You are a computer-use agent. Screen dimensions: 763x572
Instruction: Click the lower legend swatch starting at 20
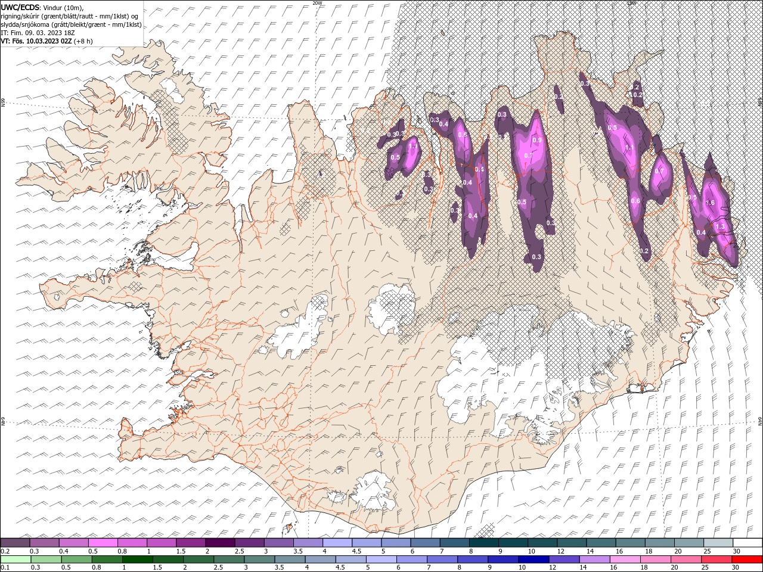coord(686,559)
